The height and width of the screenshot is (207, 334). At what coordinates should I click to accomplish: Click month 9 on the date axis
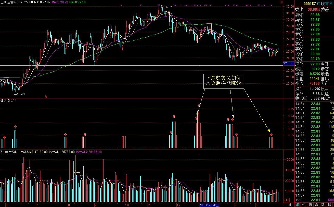[95, 205]
